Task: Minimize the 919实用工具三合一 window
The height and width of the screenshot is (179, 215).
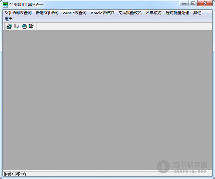Action: point(185,4)
